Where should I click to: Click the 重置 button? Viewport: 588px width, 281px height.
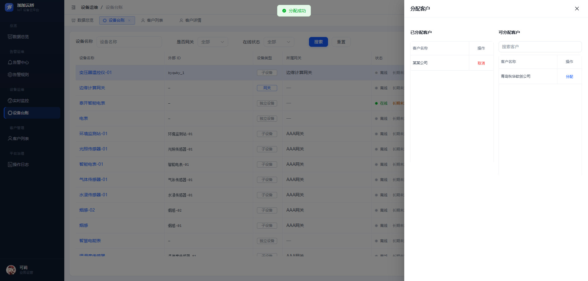(341, 42)
